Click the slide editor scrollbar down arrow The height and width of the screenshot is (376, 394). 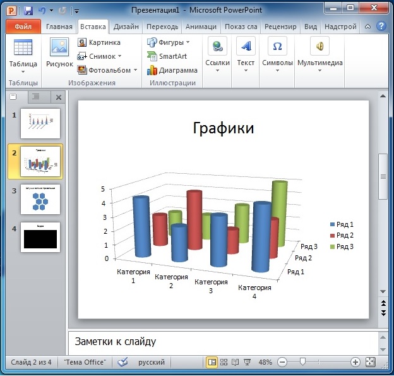pyautogui.click(x=383, y=292)
